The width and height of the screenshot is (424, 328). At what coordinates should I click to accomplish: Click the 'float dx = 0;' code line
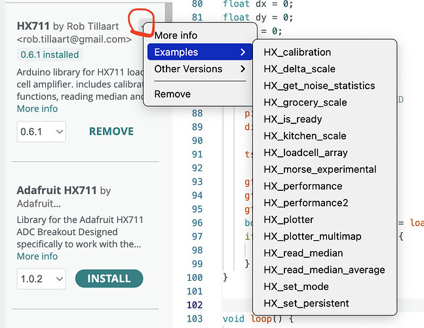click(258, 4)
